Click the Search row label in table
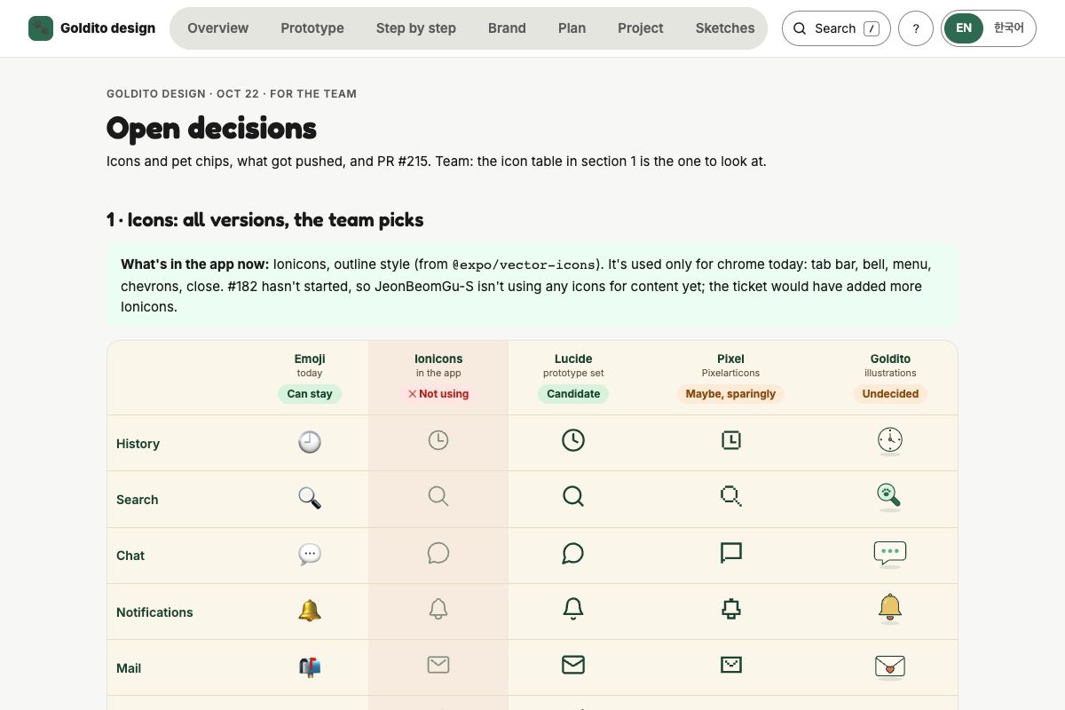The image size is (1065, 710). click(x=137, y=500)
